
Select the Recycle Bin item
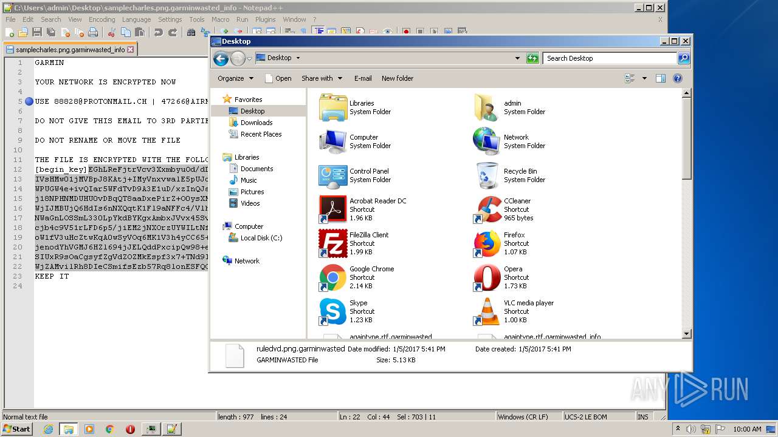click(x=489, y=175)
